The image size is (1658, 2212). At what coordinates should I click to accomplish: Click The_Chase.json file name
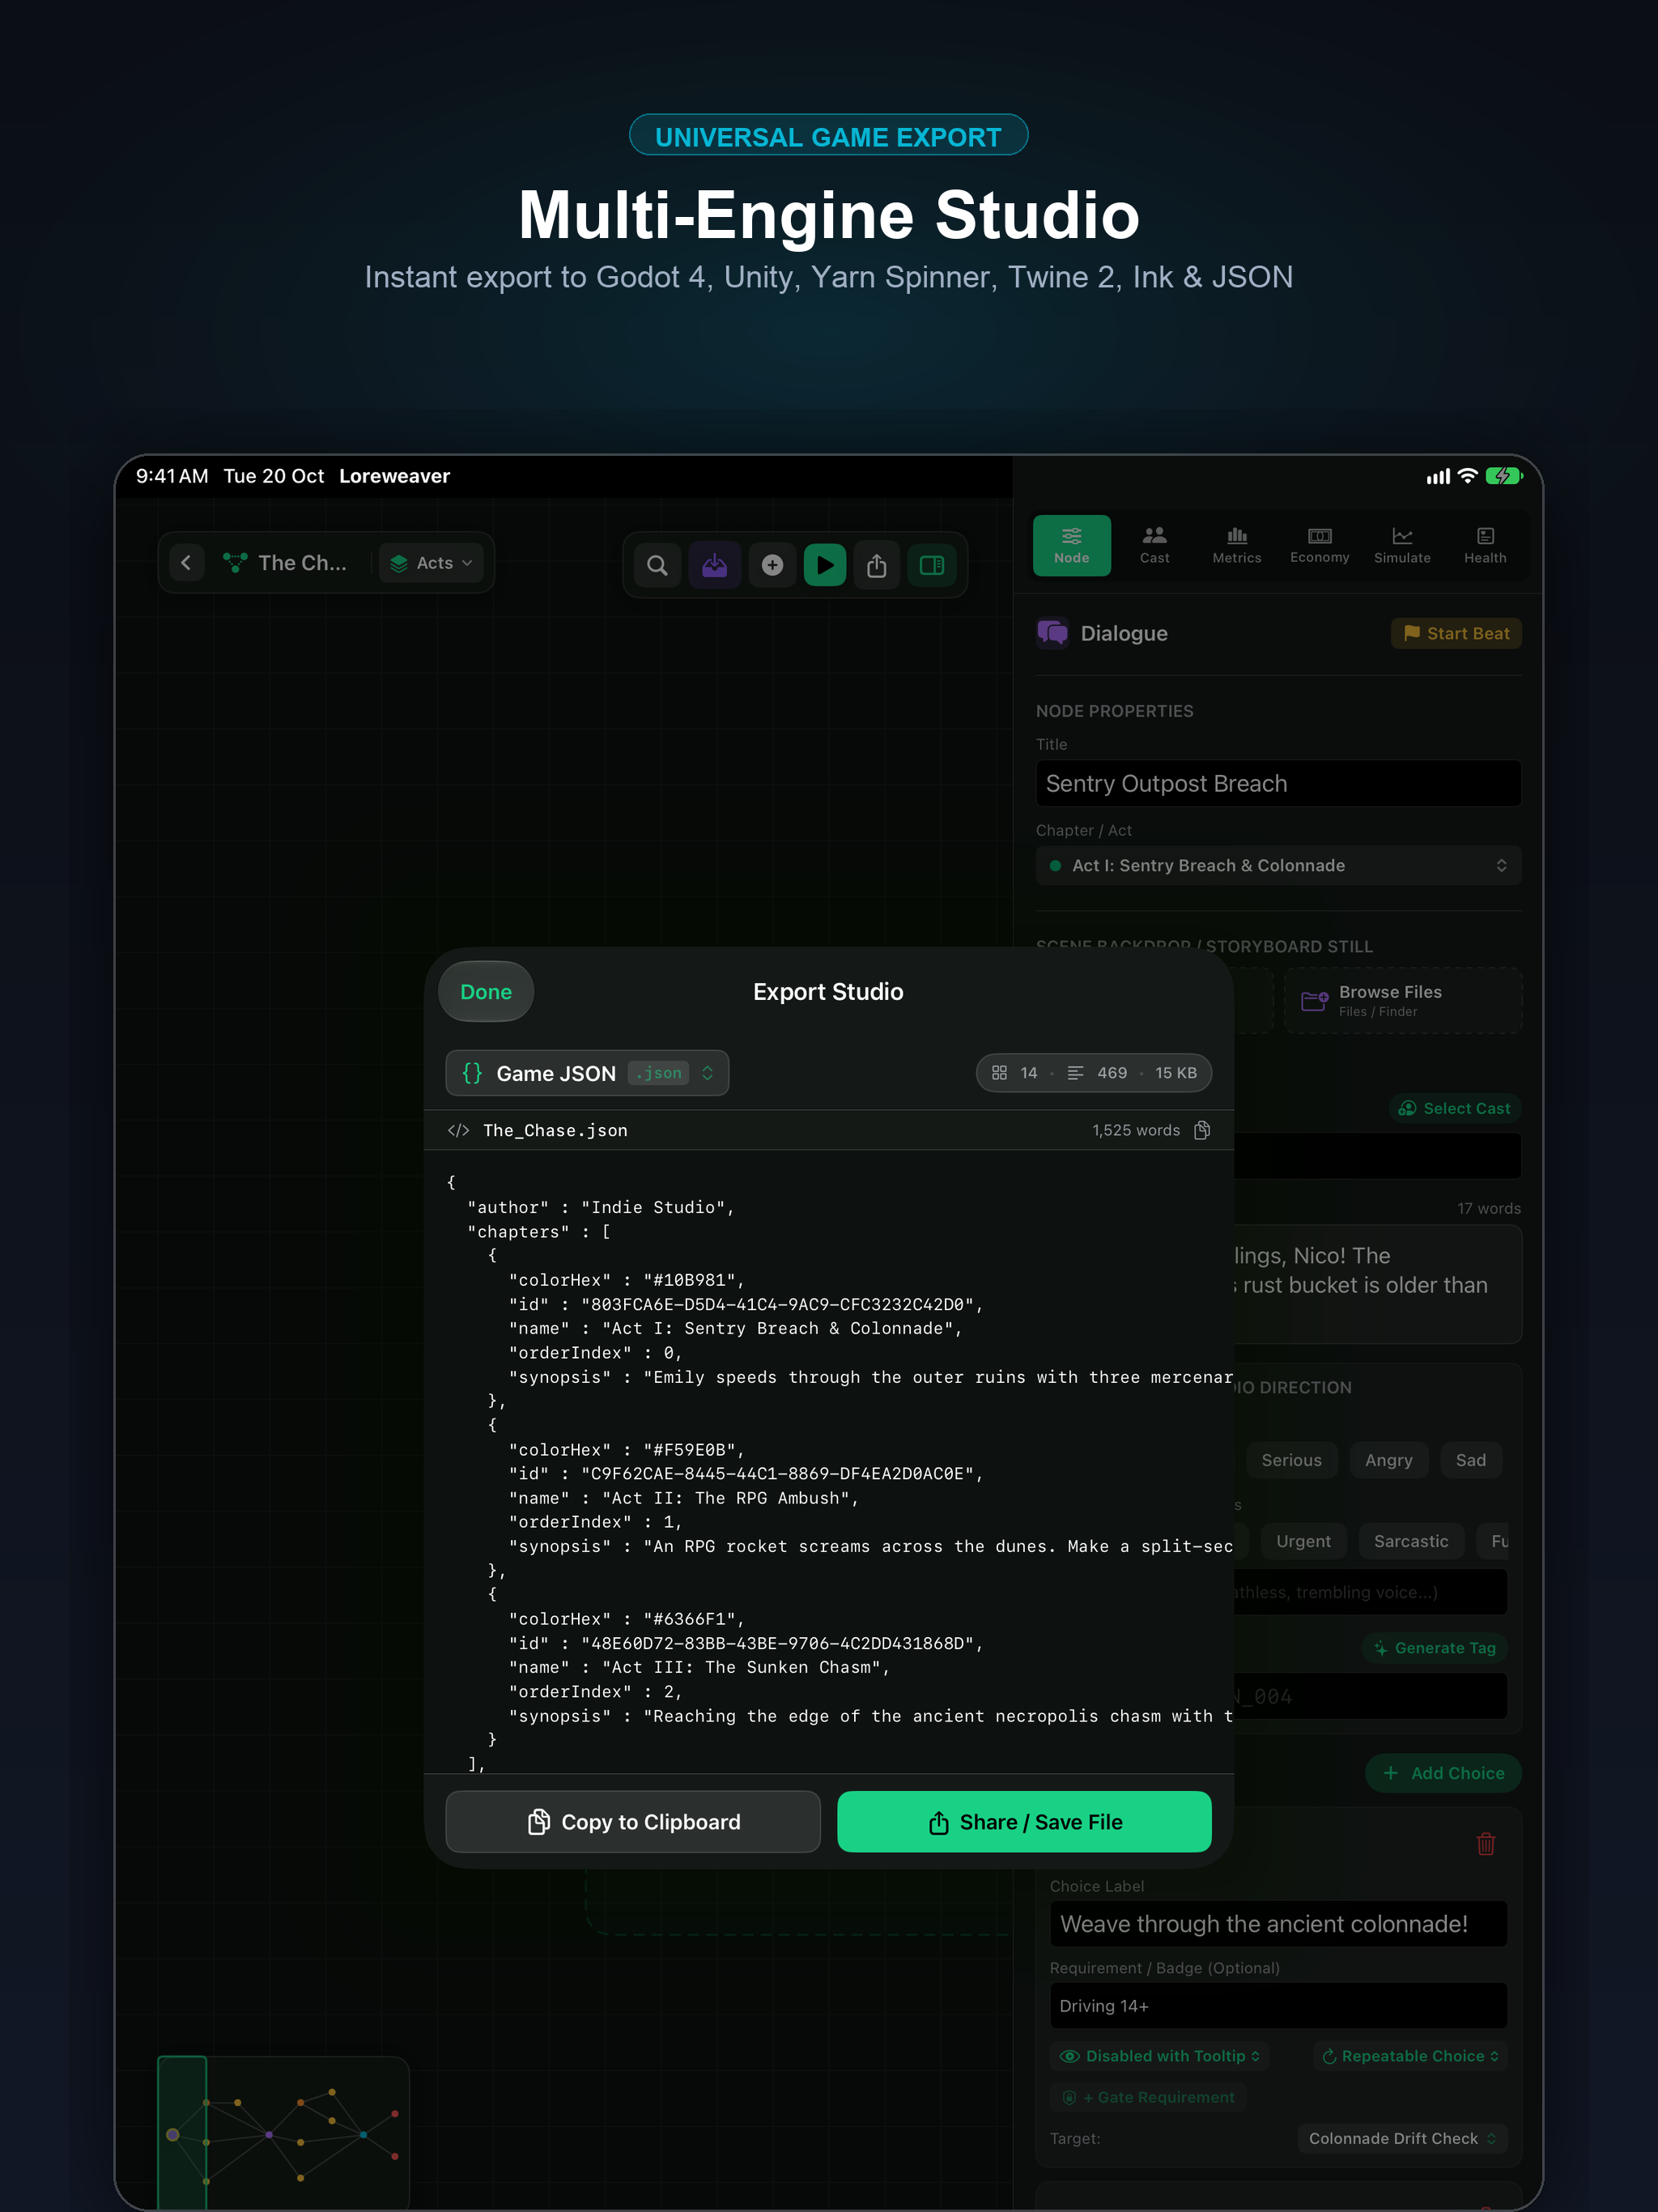[555, 1130]
